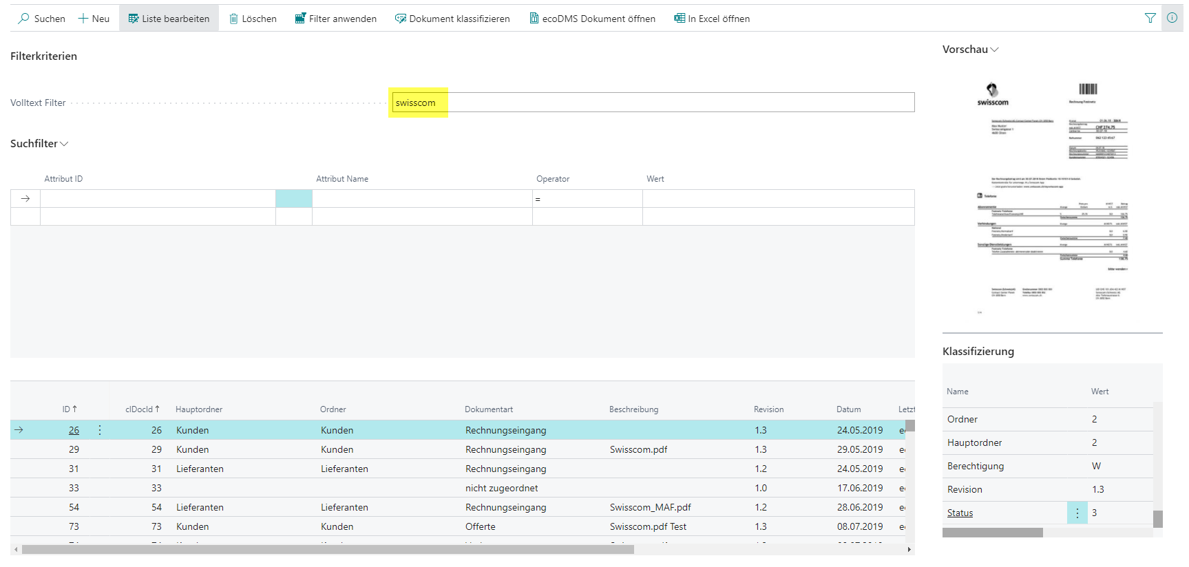Click the date 29.05.2019
This screenshot has height=567, width=1189.
(860, 449)
